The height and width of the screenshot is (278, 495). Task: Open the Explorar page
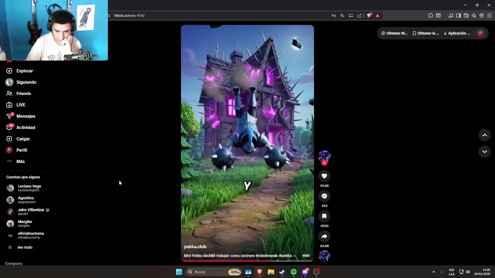pos(19,71)
